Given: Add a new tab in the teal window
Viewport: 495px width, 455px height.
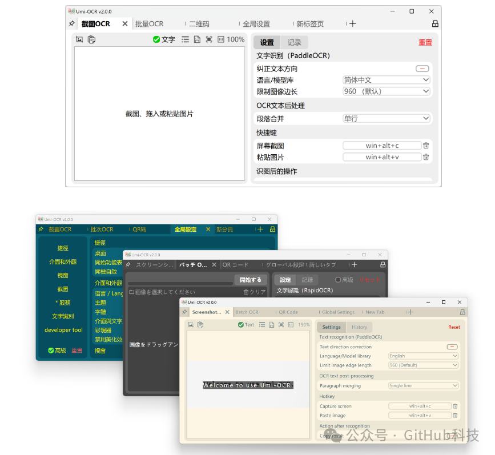Looking at the screenshot, I should coord(260,229).
